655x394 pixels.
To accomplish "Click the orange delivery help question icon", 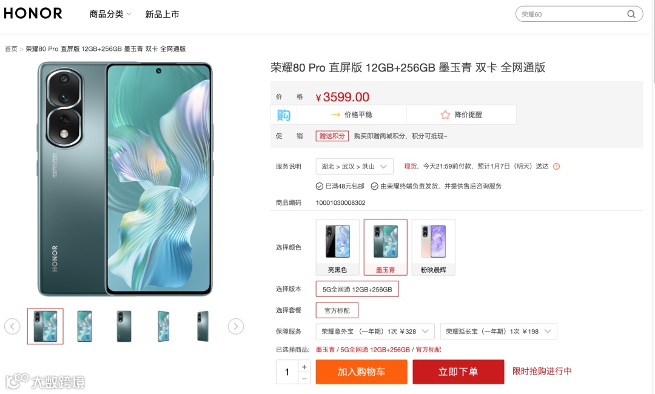I will tap(556, 167).
